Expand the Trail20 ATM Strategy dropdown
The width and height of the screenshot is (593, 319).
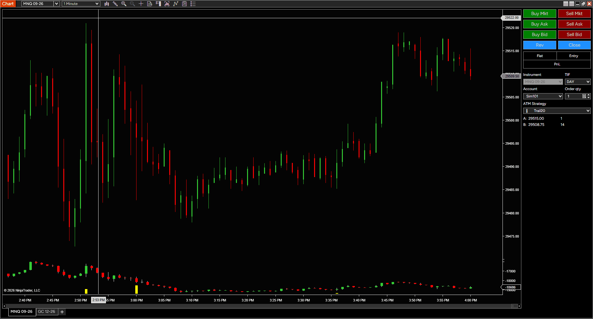[x=557, y=111]
